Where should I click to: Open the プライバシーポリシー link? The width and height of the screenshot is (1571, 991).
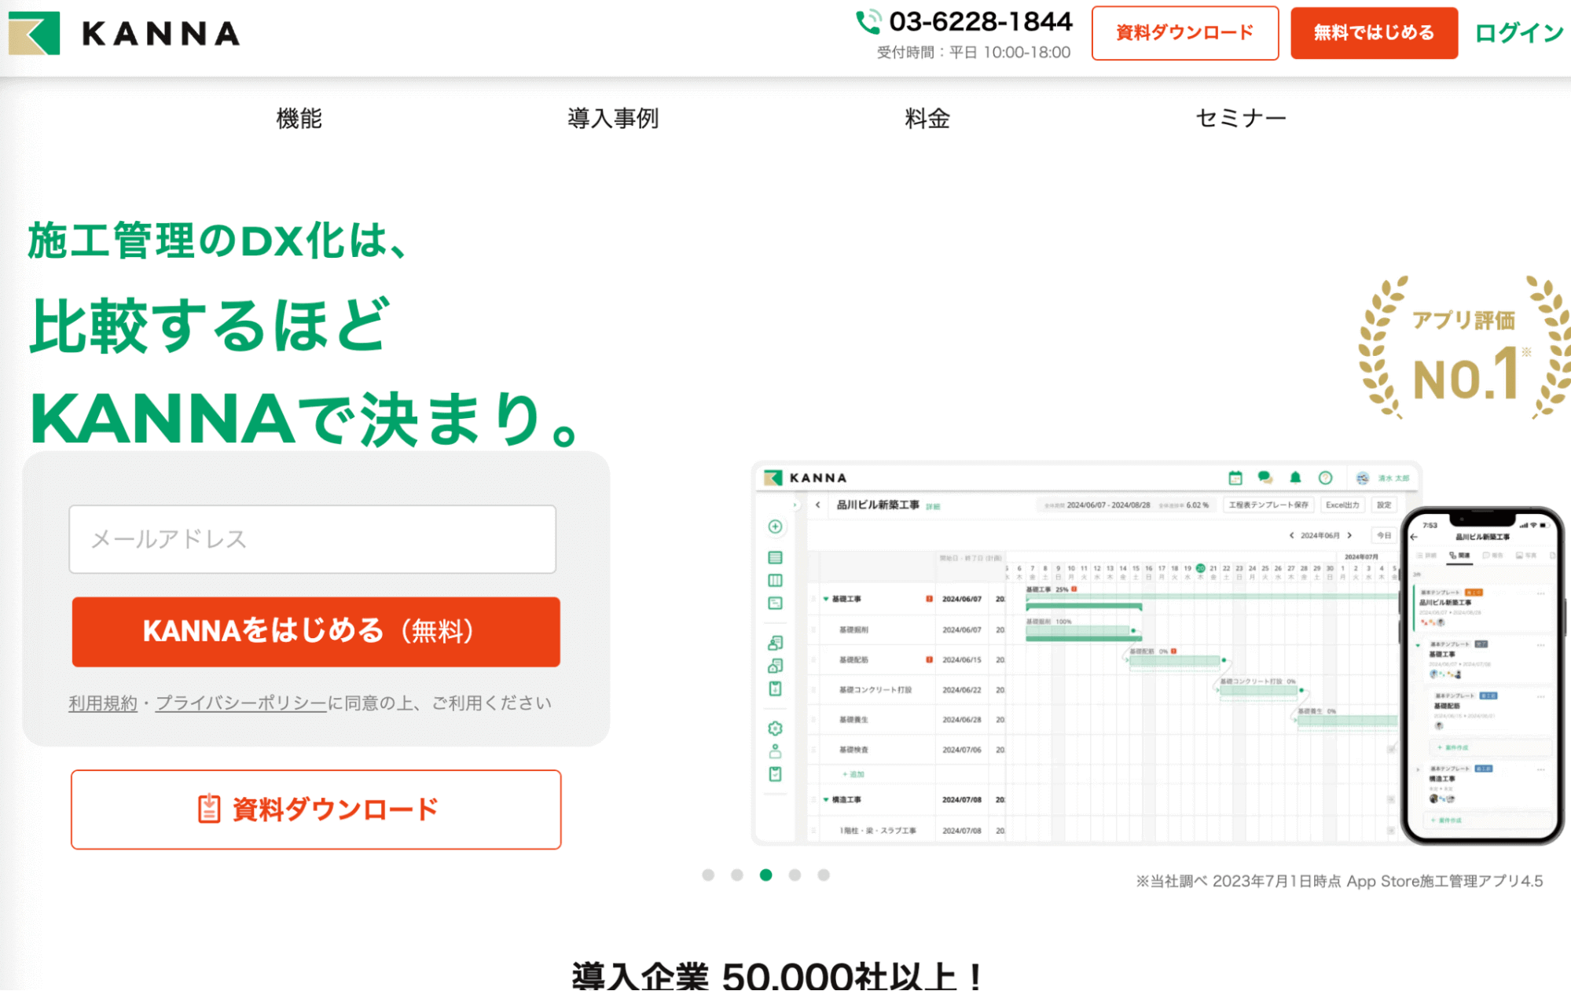[240, 703]
